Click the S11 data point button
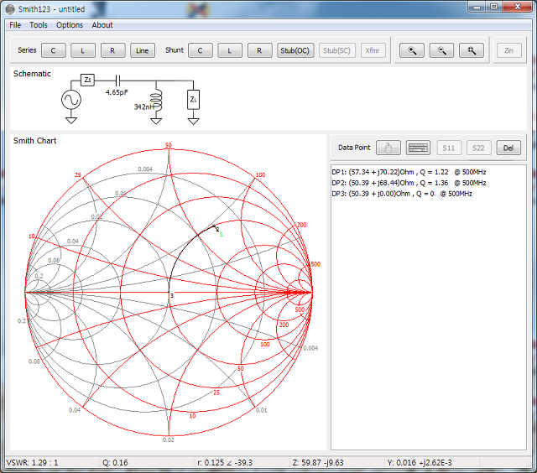This screenshot has width=537, height=473. pos(449,148)
